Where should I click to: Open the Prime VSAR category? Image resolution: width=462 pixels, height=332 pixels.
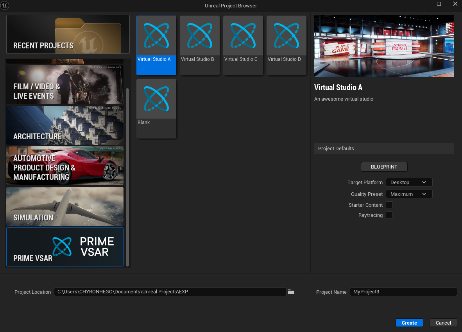click(65, 247)
